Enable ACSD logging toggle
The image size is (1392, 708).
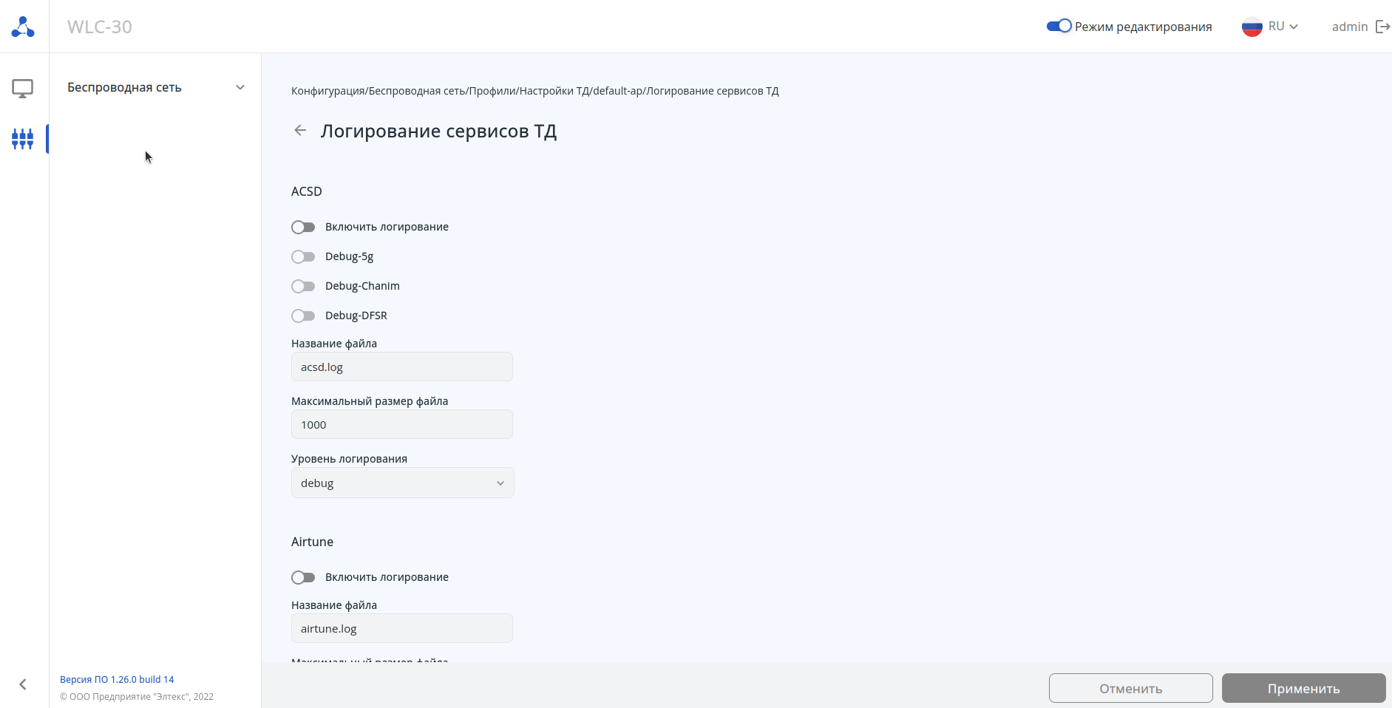point(303,227)
